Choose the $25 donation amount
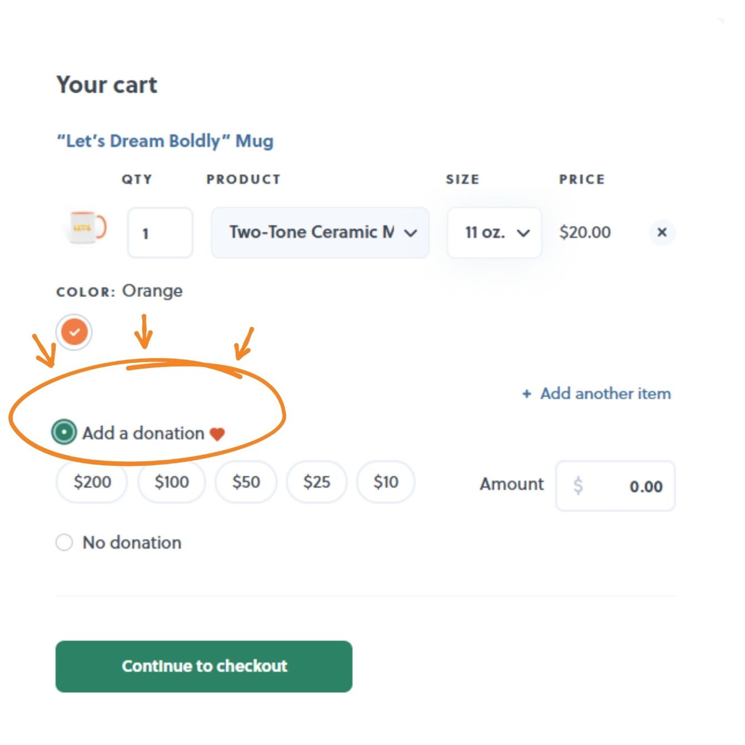The image size is (745, 745). tap(317, 482)
